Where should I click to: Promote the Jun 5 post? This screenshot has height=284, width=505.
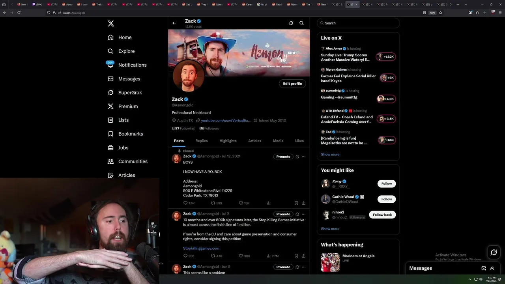[283, 267]
